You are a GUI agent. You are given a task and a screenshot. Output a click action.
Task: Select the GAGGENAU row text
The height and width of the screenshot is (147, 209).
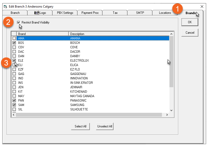click(78, 74)
